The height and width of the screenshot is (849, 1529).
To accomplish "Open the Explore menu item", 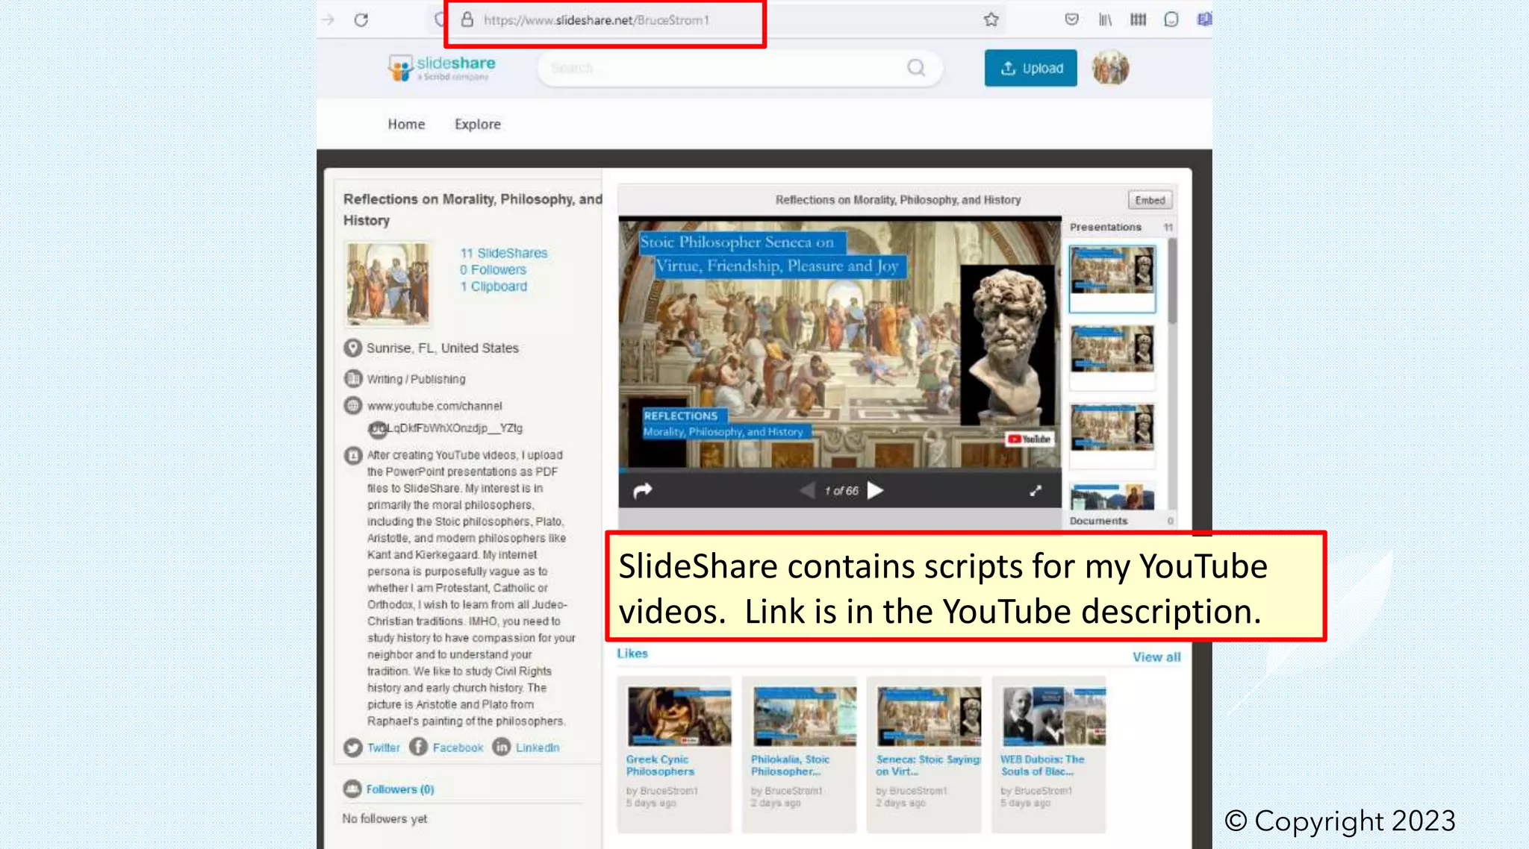I will pos(478,125).
